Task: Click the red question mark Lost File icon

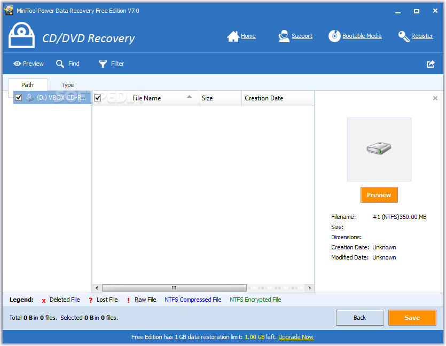Action: [90, 300]
